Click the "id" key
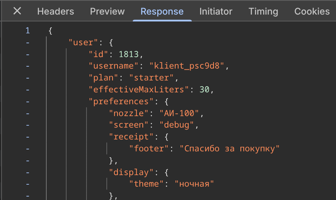 [98, 54]
